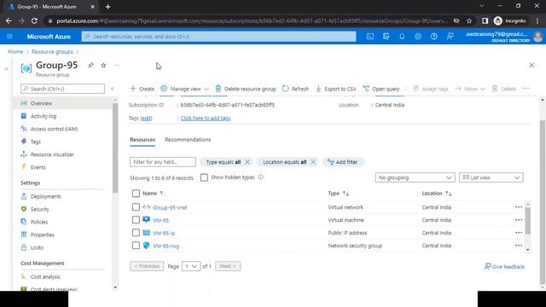Mark Group-95 as favorite with the star
Viewport: 546px width, 307px height.
tap(103, 65)
